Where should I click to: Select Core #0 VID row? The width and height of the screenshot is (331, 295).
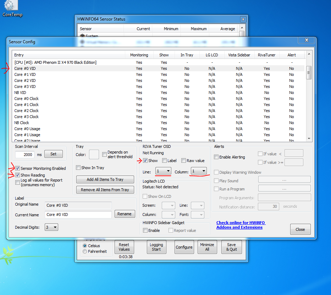158,68
